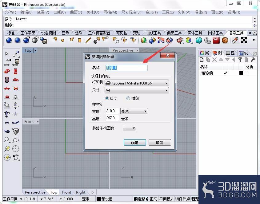Viewport: 260px width, 204px height.
Task: Toggle 平面模式 planar mode in status bar
Action: pyautogui.click(x=166, y=199)
